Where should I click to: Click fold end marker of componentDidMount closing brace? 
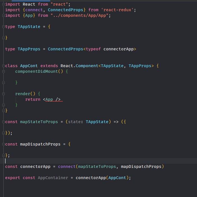click(x=4, y=83)
